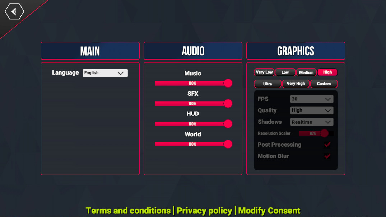Click the Modify Consent link
The height and width of the screenshot is (217, 386).
(x=269, y=211)
